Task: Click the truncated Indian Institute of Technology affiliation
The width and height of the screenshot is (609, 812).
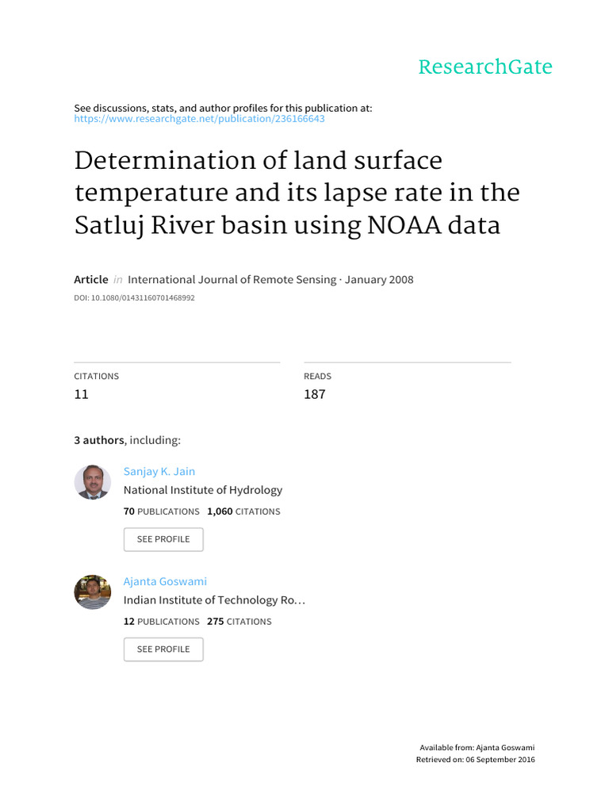Action: 214,600
